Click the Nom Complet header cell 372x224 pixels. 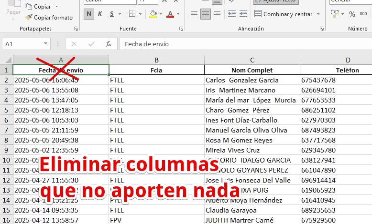point(252,70)
